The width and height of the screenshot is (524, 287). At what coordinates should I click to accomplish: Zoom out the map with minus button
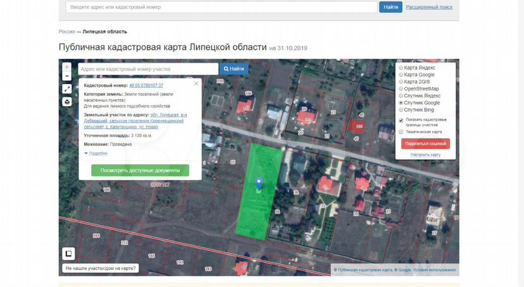coord(67,76)
